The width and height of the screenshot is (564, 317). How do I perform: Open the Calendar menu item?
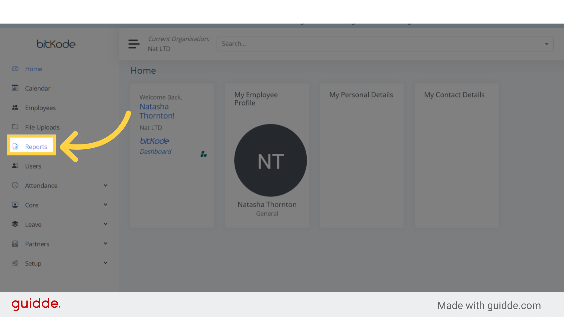click(38, 88)
